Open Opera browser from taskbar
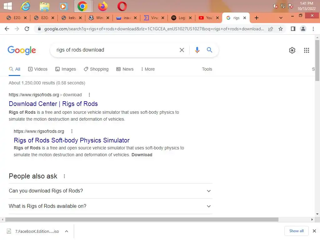Image resolution: width=320 pixels, height=240 pixels. pos(122,6)
